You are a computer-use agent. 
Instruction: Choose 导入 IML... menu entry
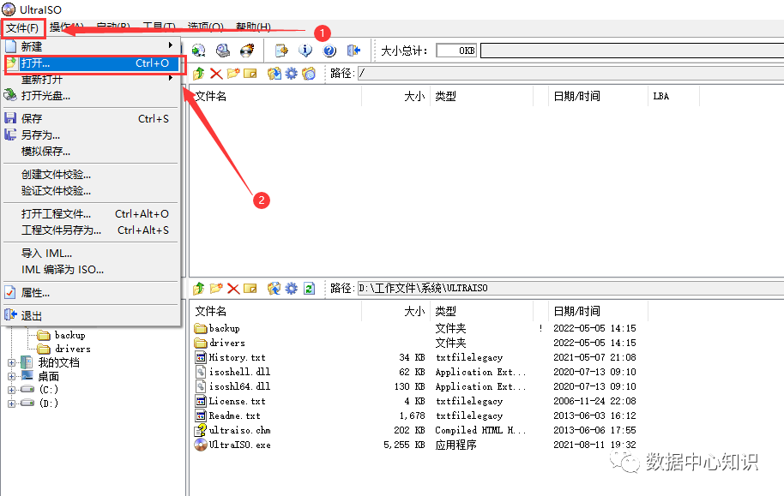tap(90, 254)
